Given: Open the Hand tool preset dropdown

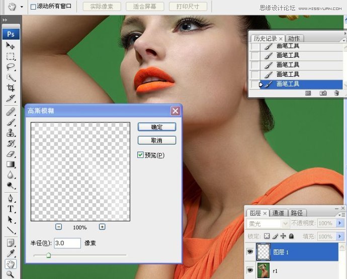Looking at the screenshot, I should click(22, 7).
